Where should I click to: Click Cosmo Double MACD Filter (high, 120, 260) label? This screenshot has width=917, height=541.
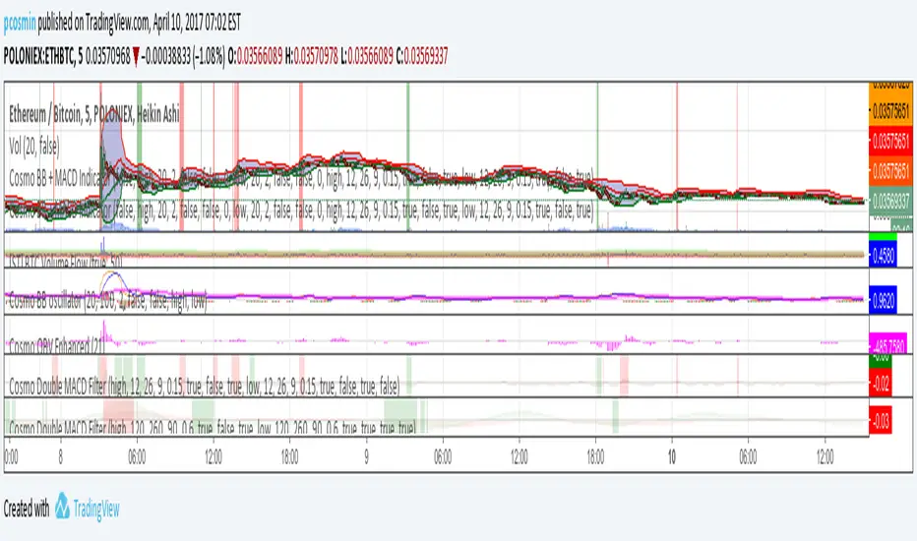point(213,428)
